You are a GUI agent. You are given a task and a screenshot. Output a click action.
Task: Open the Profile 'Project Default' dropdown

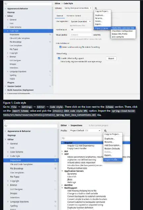click(x=85, y=131)
